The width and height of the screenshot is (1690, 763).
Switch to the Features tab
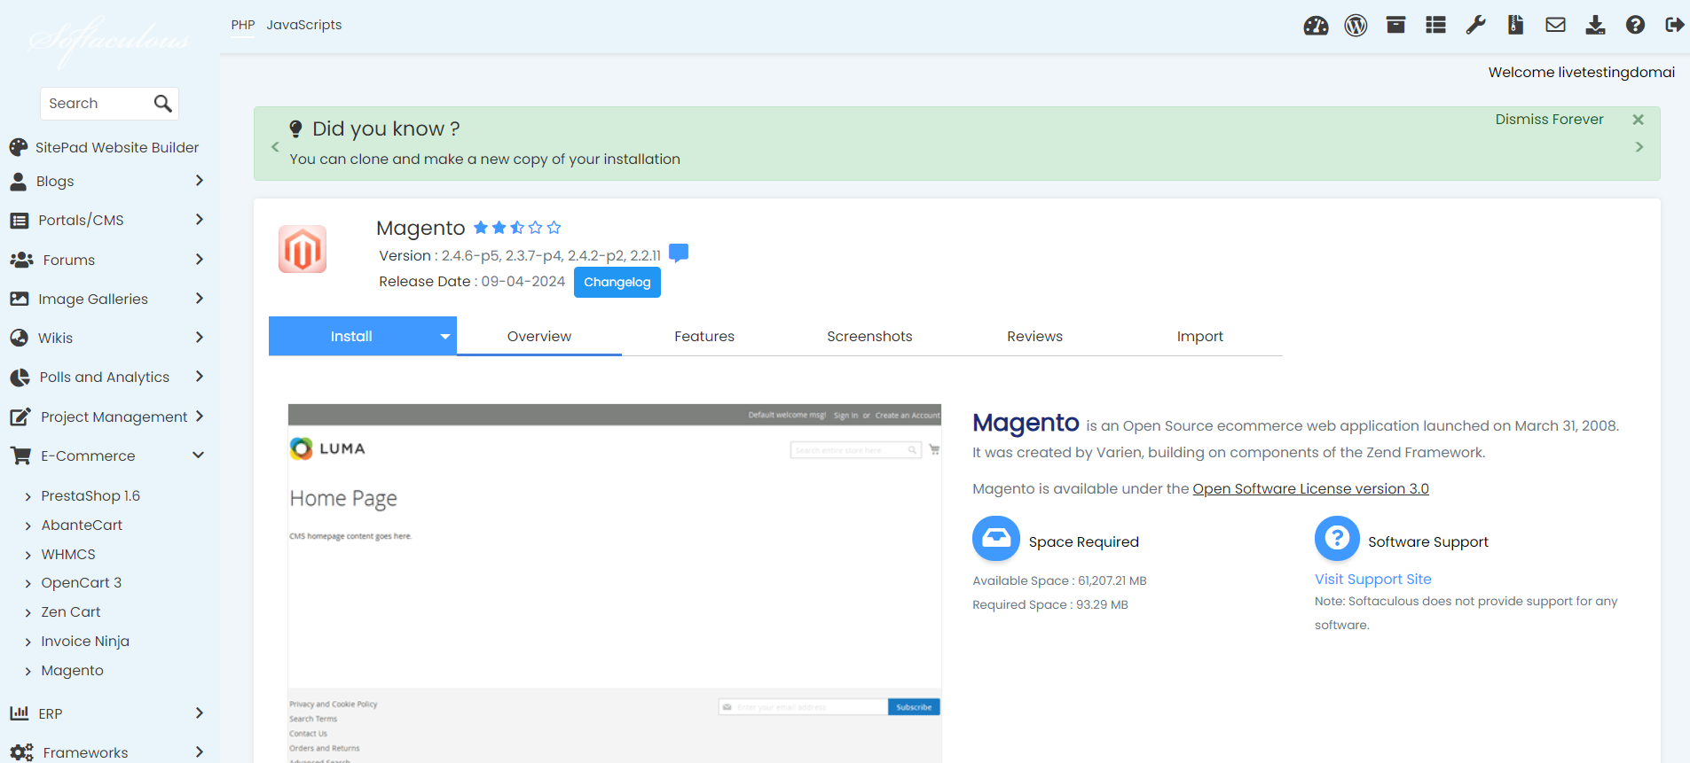[x=704, y=337]
